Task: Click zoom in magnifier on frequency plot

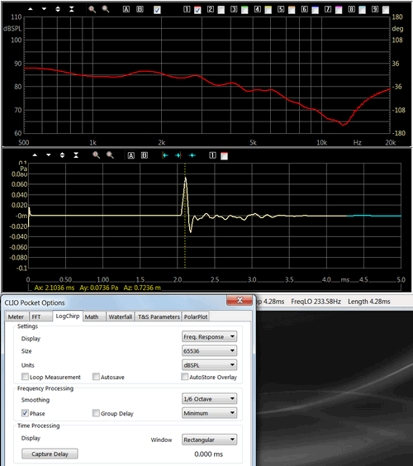Action: [x=93, y=9]
